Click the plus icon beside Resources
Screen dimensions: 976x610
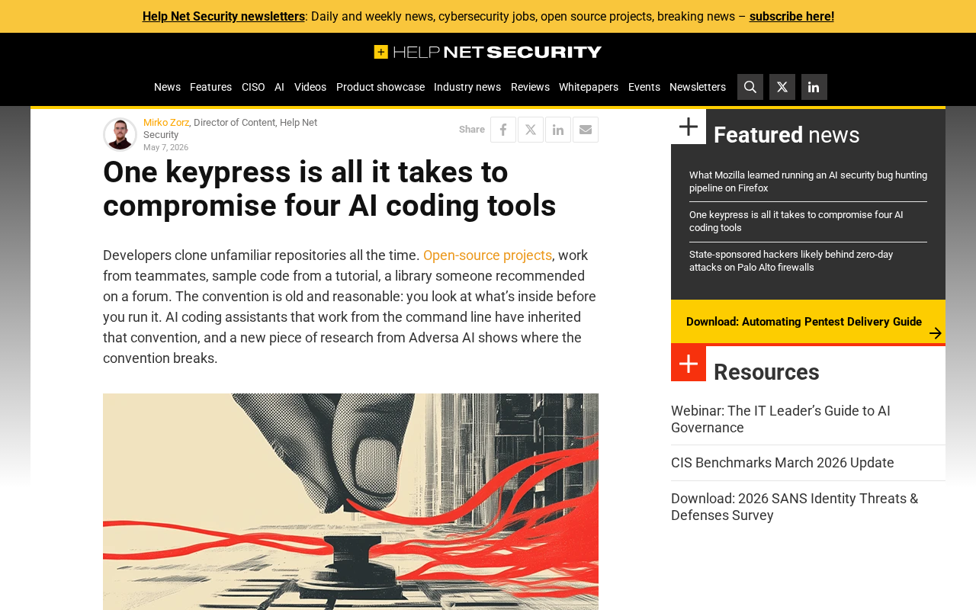689,364
